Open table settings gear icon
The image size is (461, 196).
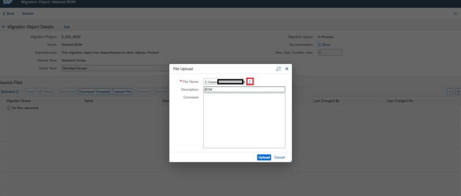click(x=458, y=92)
